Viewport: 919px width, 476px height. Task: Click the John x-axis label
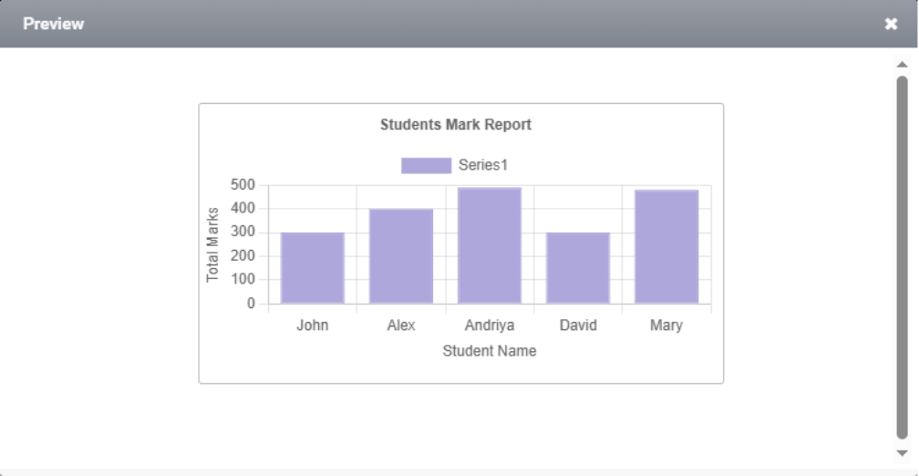pos(313,326)
